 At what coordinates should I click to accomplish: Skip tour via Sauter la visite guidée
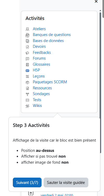[66, 183]
